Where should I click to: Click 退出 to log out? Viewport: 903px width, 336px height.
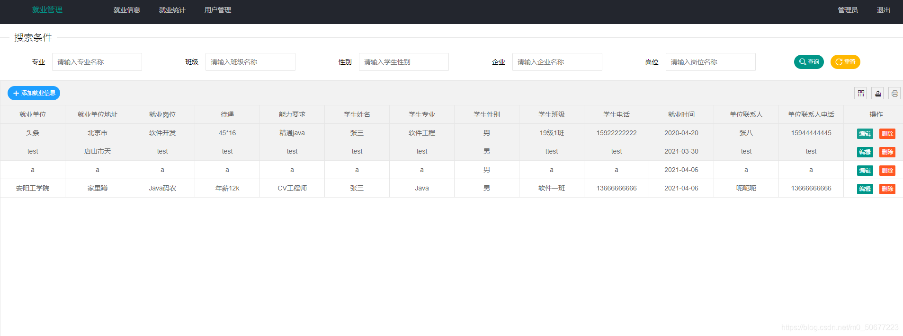[883, 10]
